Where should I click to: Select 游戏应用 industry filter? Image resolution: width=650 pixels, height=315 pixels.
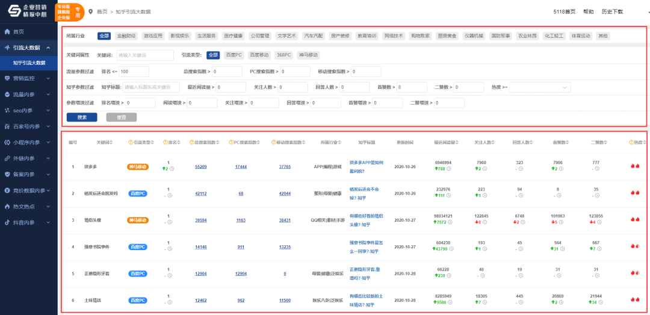coord(153,36)
